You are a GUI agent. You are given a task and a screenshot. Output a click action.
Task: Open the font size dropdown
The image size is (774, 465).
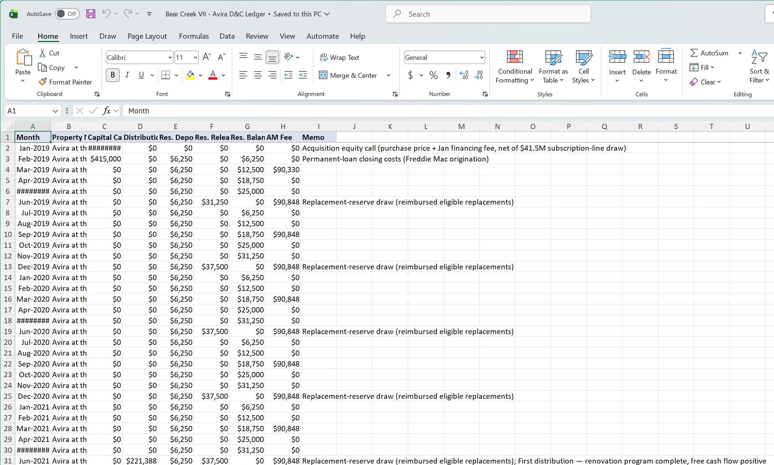[x=195, y=58]
